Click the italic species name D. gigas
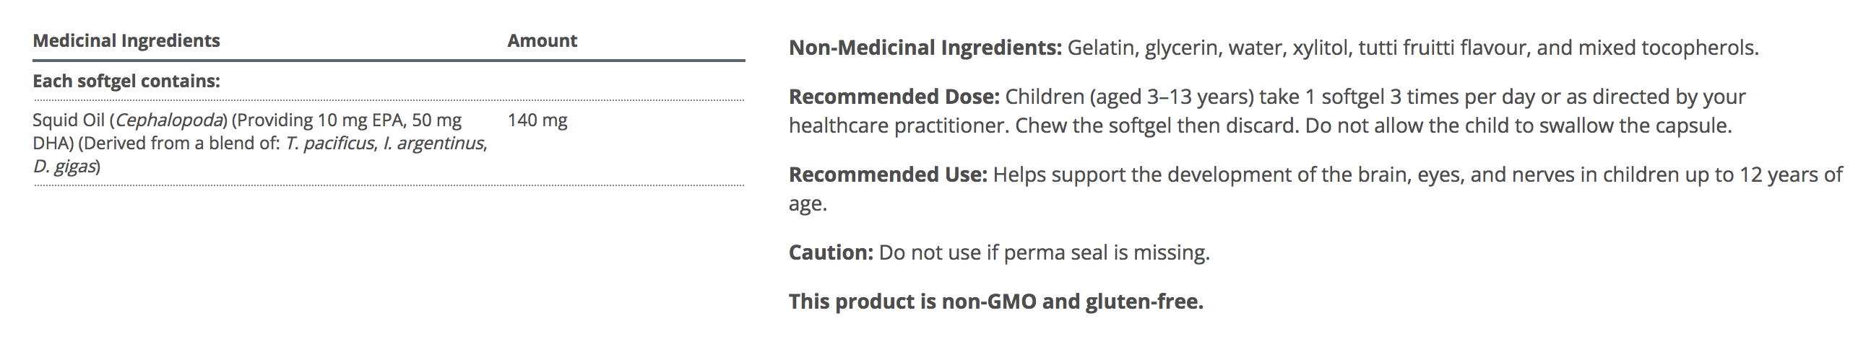This screenshot has width=1871, height=339. 64,167
